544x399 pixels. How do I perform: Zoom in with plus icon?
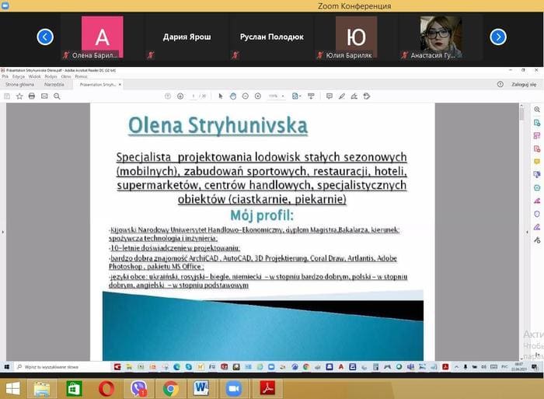pos(258,96)
